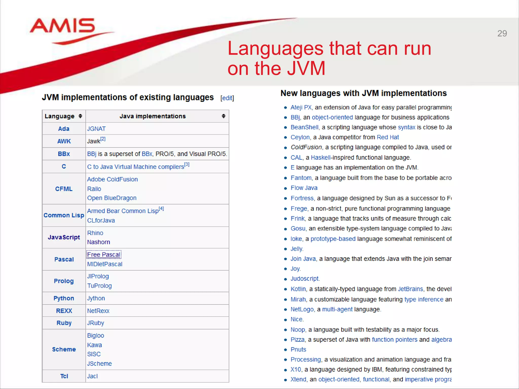Open the Frege link
Image resolution: width=519 pixels, height=389 pixels.
click(299, 208)
